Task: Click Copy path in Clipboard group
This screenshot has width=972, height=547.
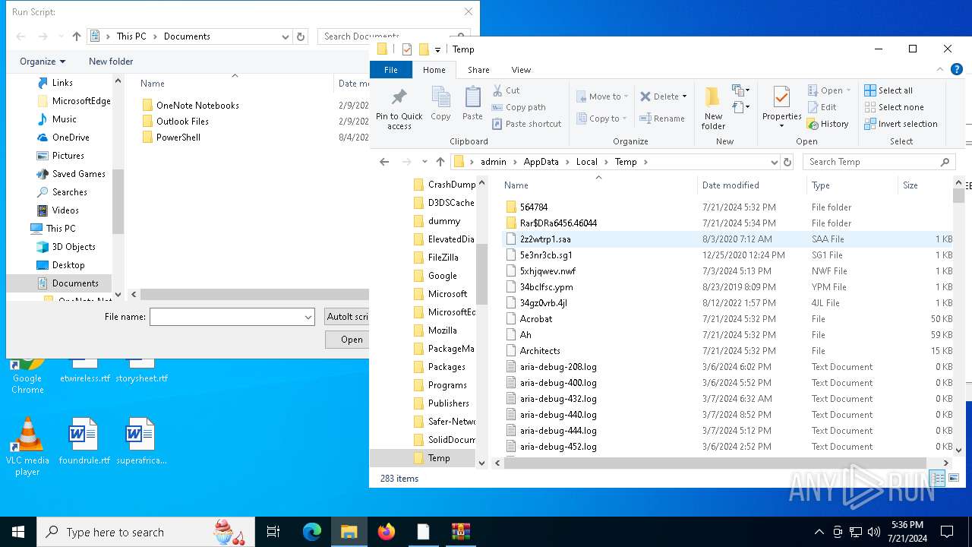Action: [519, 107]
